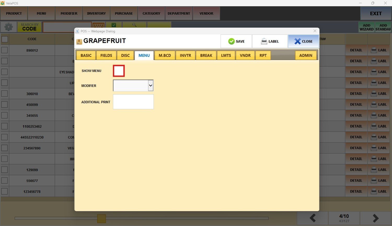Toggle the select-all checkbox in table header
Screen dimensions: 392x226
[5, 39]
